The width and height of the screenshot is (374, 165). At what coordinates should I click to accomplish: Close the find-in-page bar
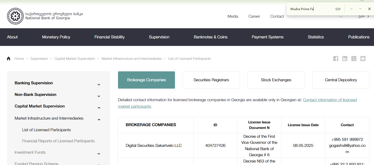369,9
